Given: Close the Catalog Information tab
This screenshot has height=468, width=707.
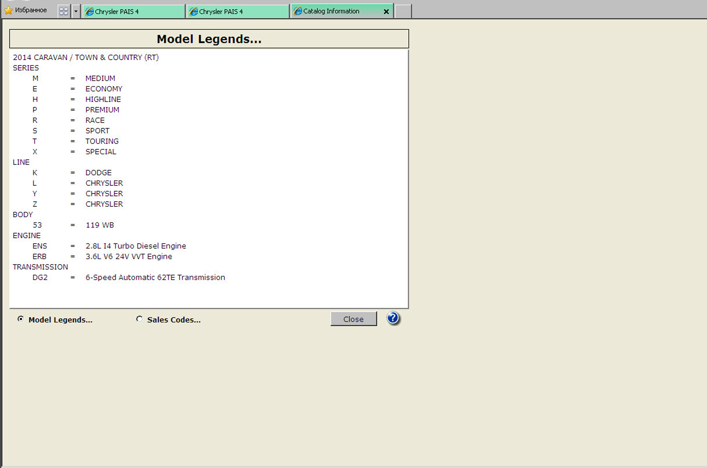Looking at the screenshot, I should tap(386, 12).
